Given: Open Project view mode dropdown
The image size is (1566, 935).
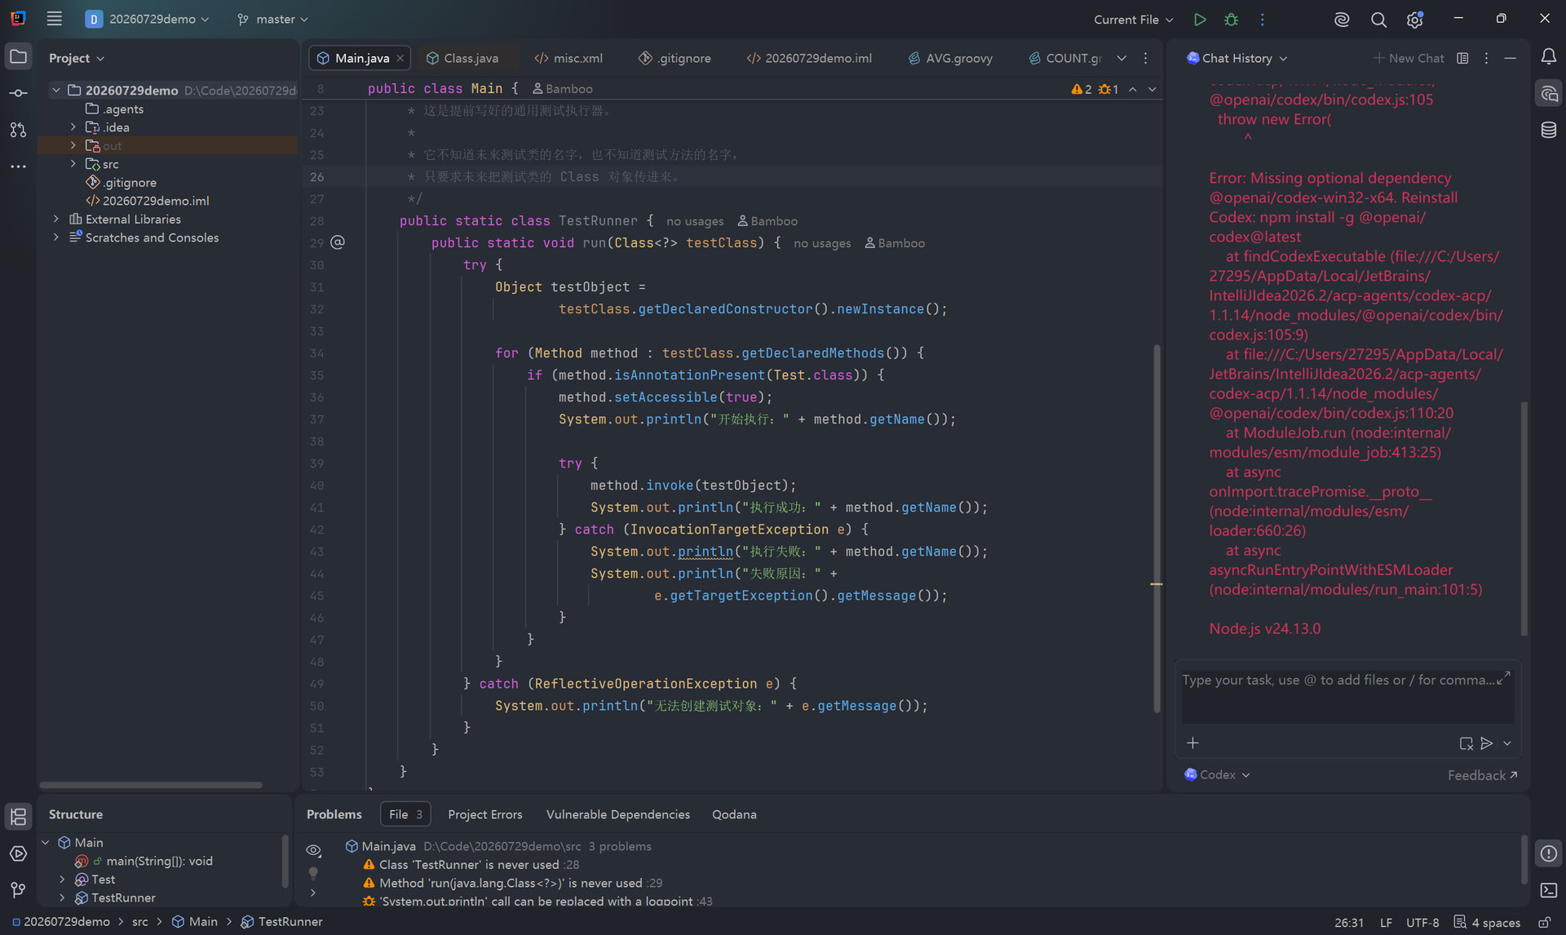Looking at the screenshot, I should tap(77, 58).
